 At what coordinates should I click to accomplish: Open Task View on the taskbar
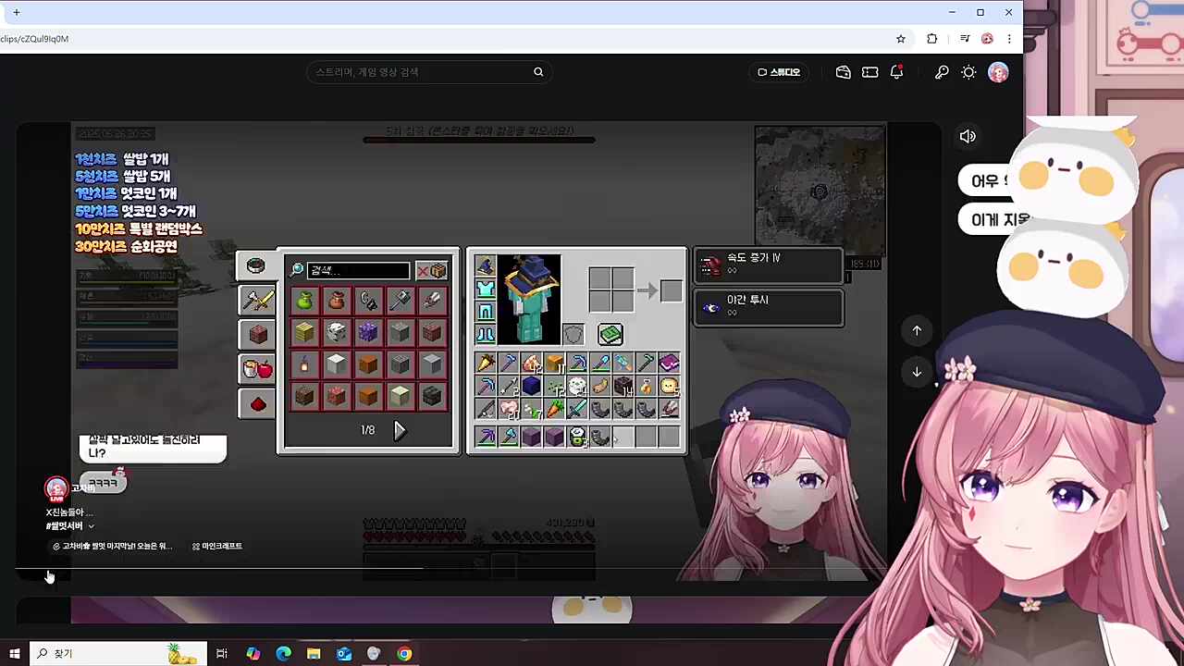(x=222, y=654)
